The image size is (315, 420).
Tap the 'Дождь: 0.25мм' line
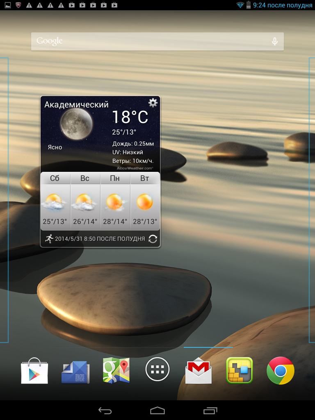pos(133,144)
